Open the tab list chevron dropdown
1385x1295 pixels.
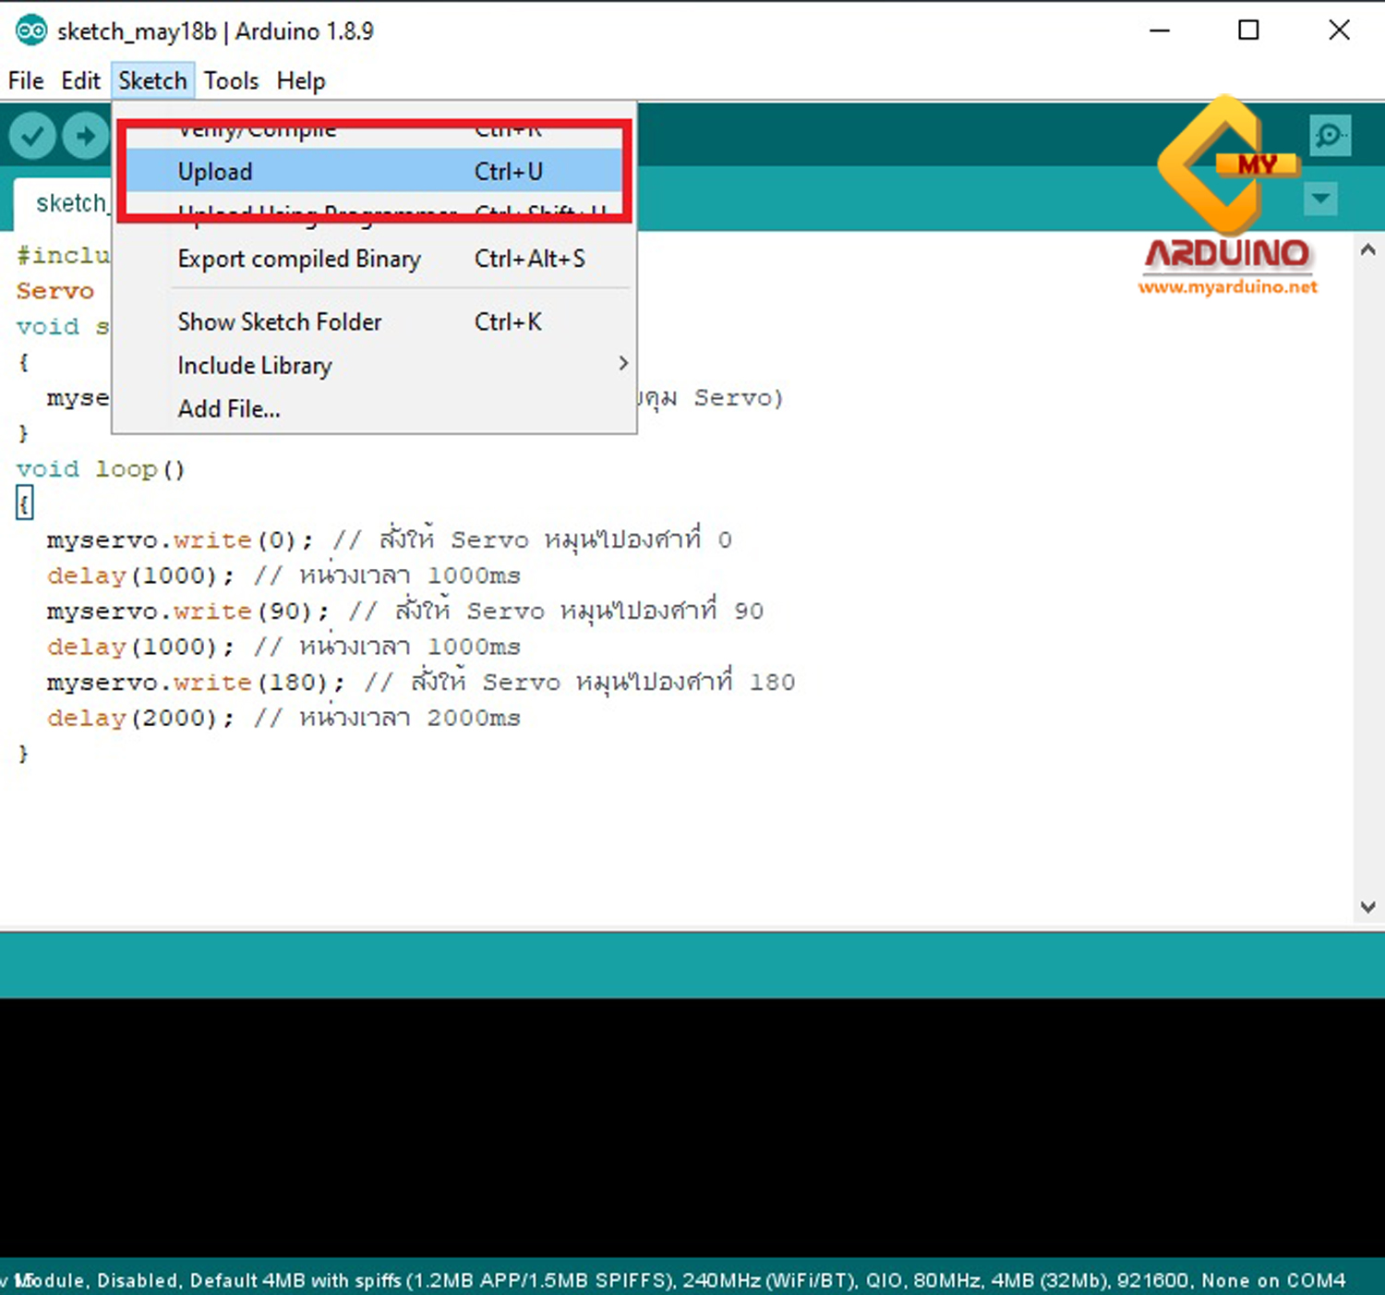click(1320, 199)
